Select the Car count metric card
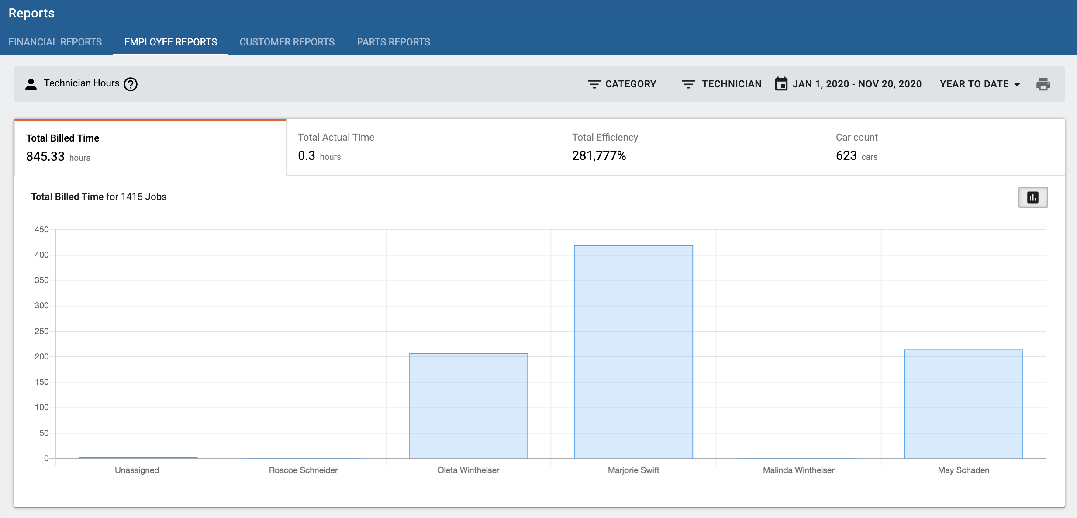Screen dimensions: 1077x518 pos(945,147)
